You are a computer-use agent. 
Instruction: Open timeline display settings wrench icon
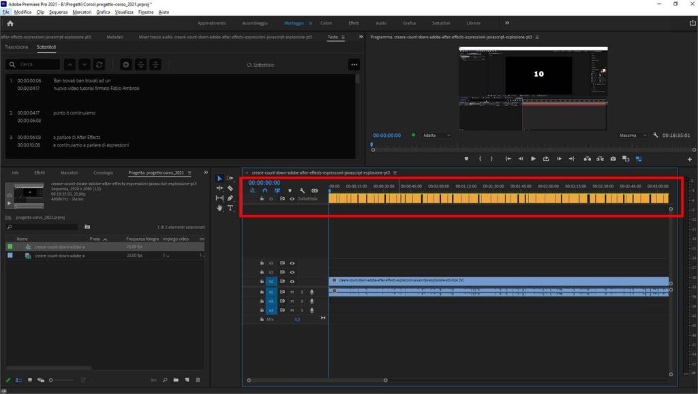(301, 190)
